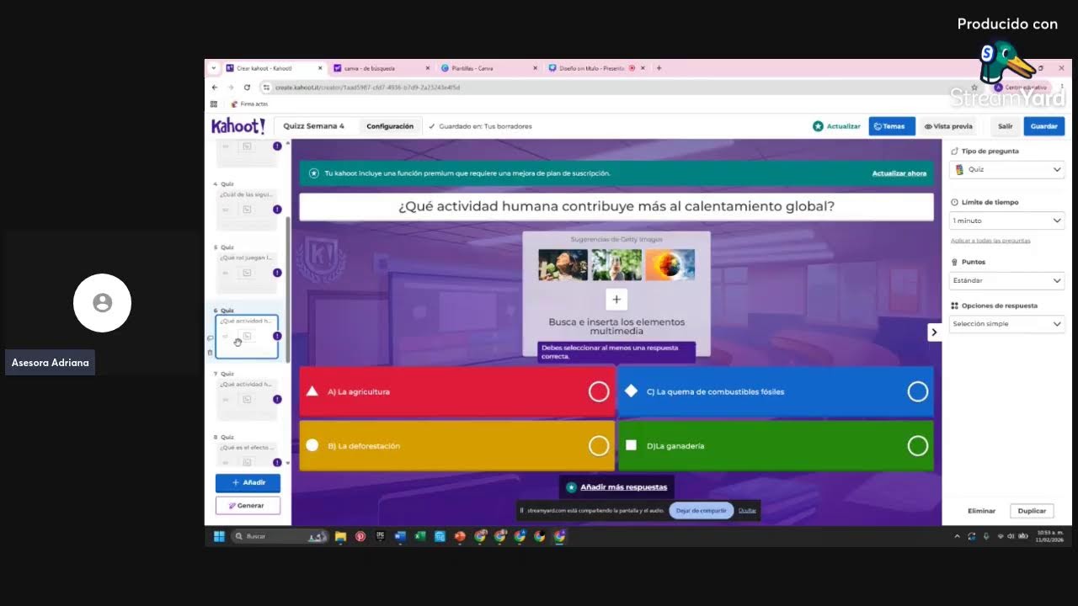This screenshot has width=1078, height=606.
Task: Open the browser apps grid icon
Action: pos(214,104)
